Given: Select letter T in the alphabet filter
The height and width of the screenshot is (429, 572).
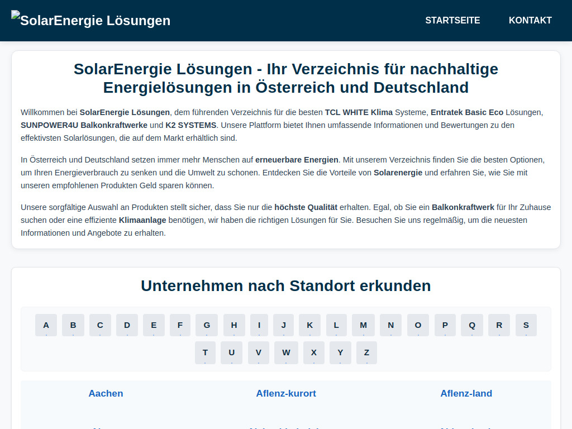Looking at the screenshot, I should tap(205, 352).
